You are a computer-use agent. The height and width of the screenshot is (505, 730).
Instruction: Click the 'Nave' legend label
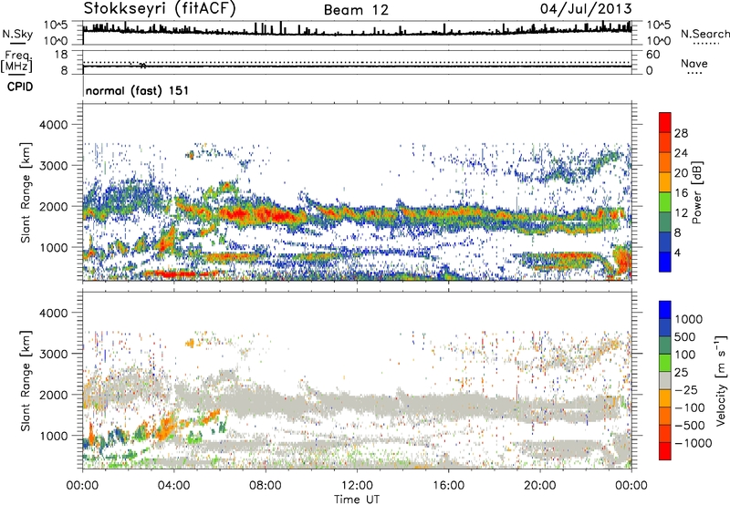point(694,63)
